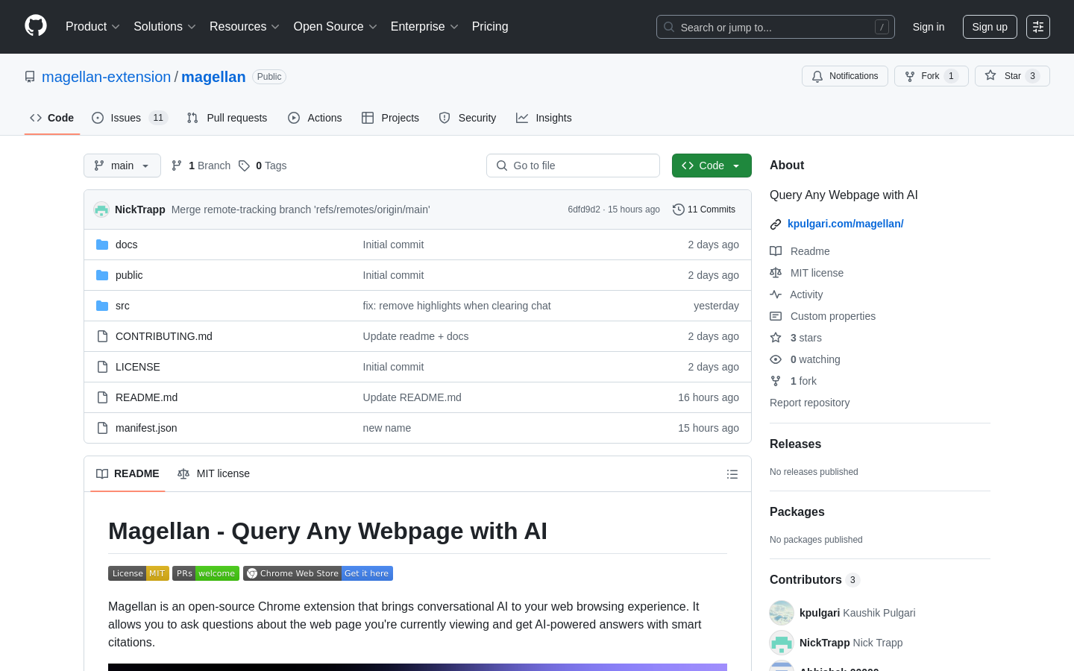Screen dimensions: 1074x671
Task: Expand the Product menu
Action: coord(92,27)
